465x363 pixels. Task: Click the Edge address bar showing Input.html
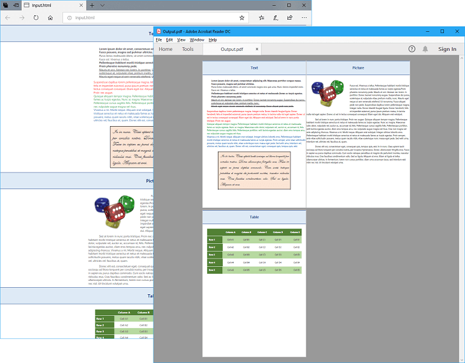(153, 17)
